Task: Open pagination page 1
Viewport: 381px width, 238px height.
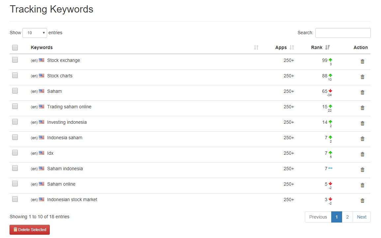Action: click(337, 217)
